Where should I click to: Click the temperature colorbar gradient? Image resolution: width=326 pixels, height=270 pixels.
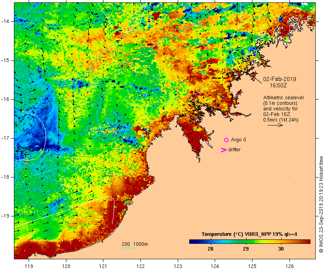tap(250, 241)
